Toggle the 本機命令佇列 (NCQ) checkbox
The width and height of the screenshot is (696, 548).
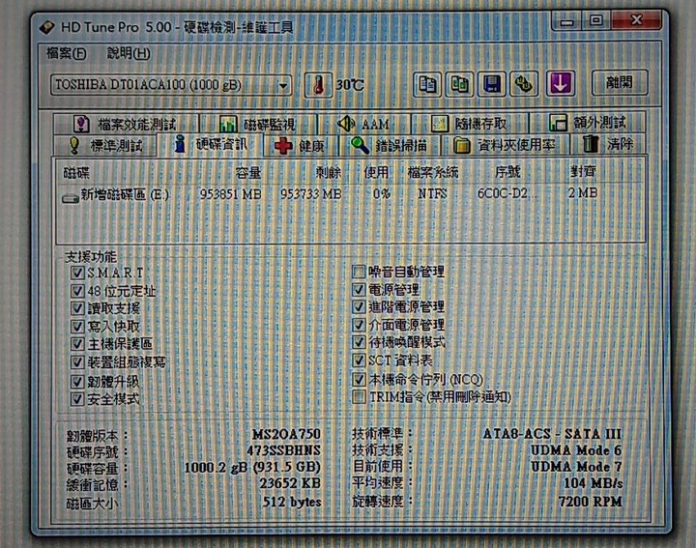point(359,379)
